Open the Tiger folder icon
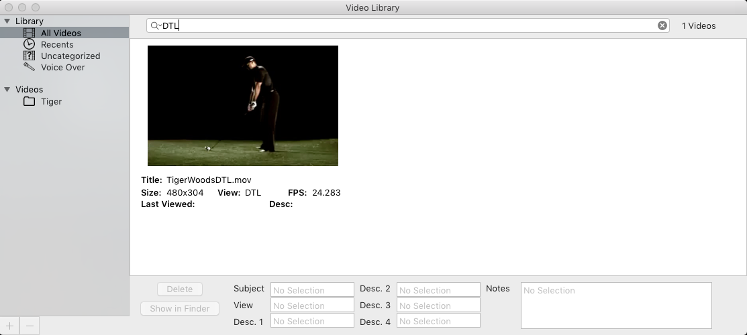The height and width of the screenshot is (335, 747). (x=29, y=101)
